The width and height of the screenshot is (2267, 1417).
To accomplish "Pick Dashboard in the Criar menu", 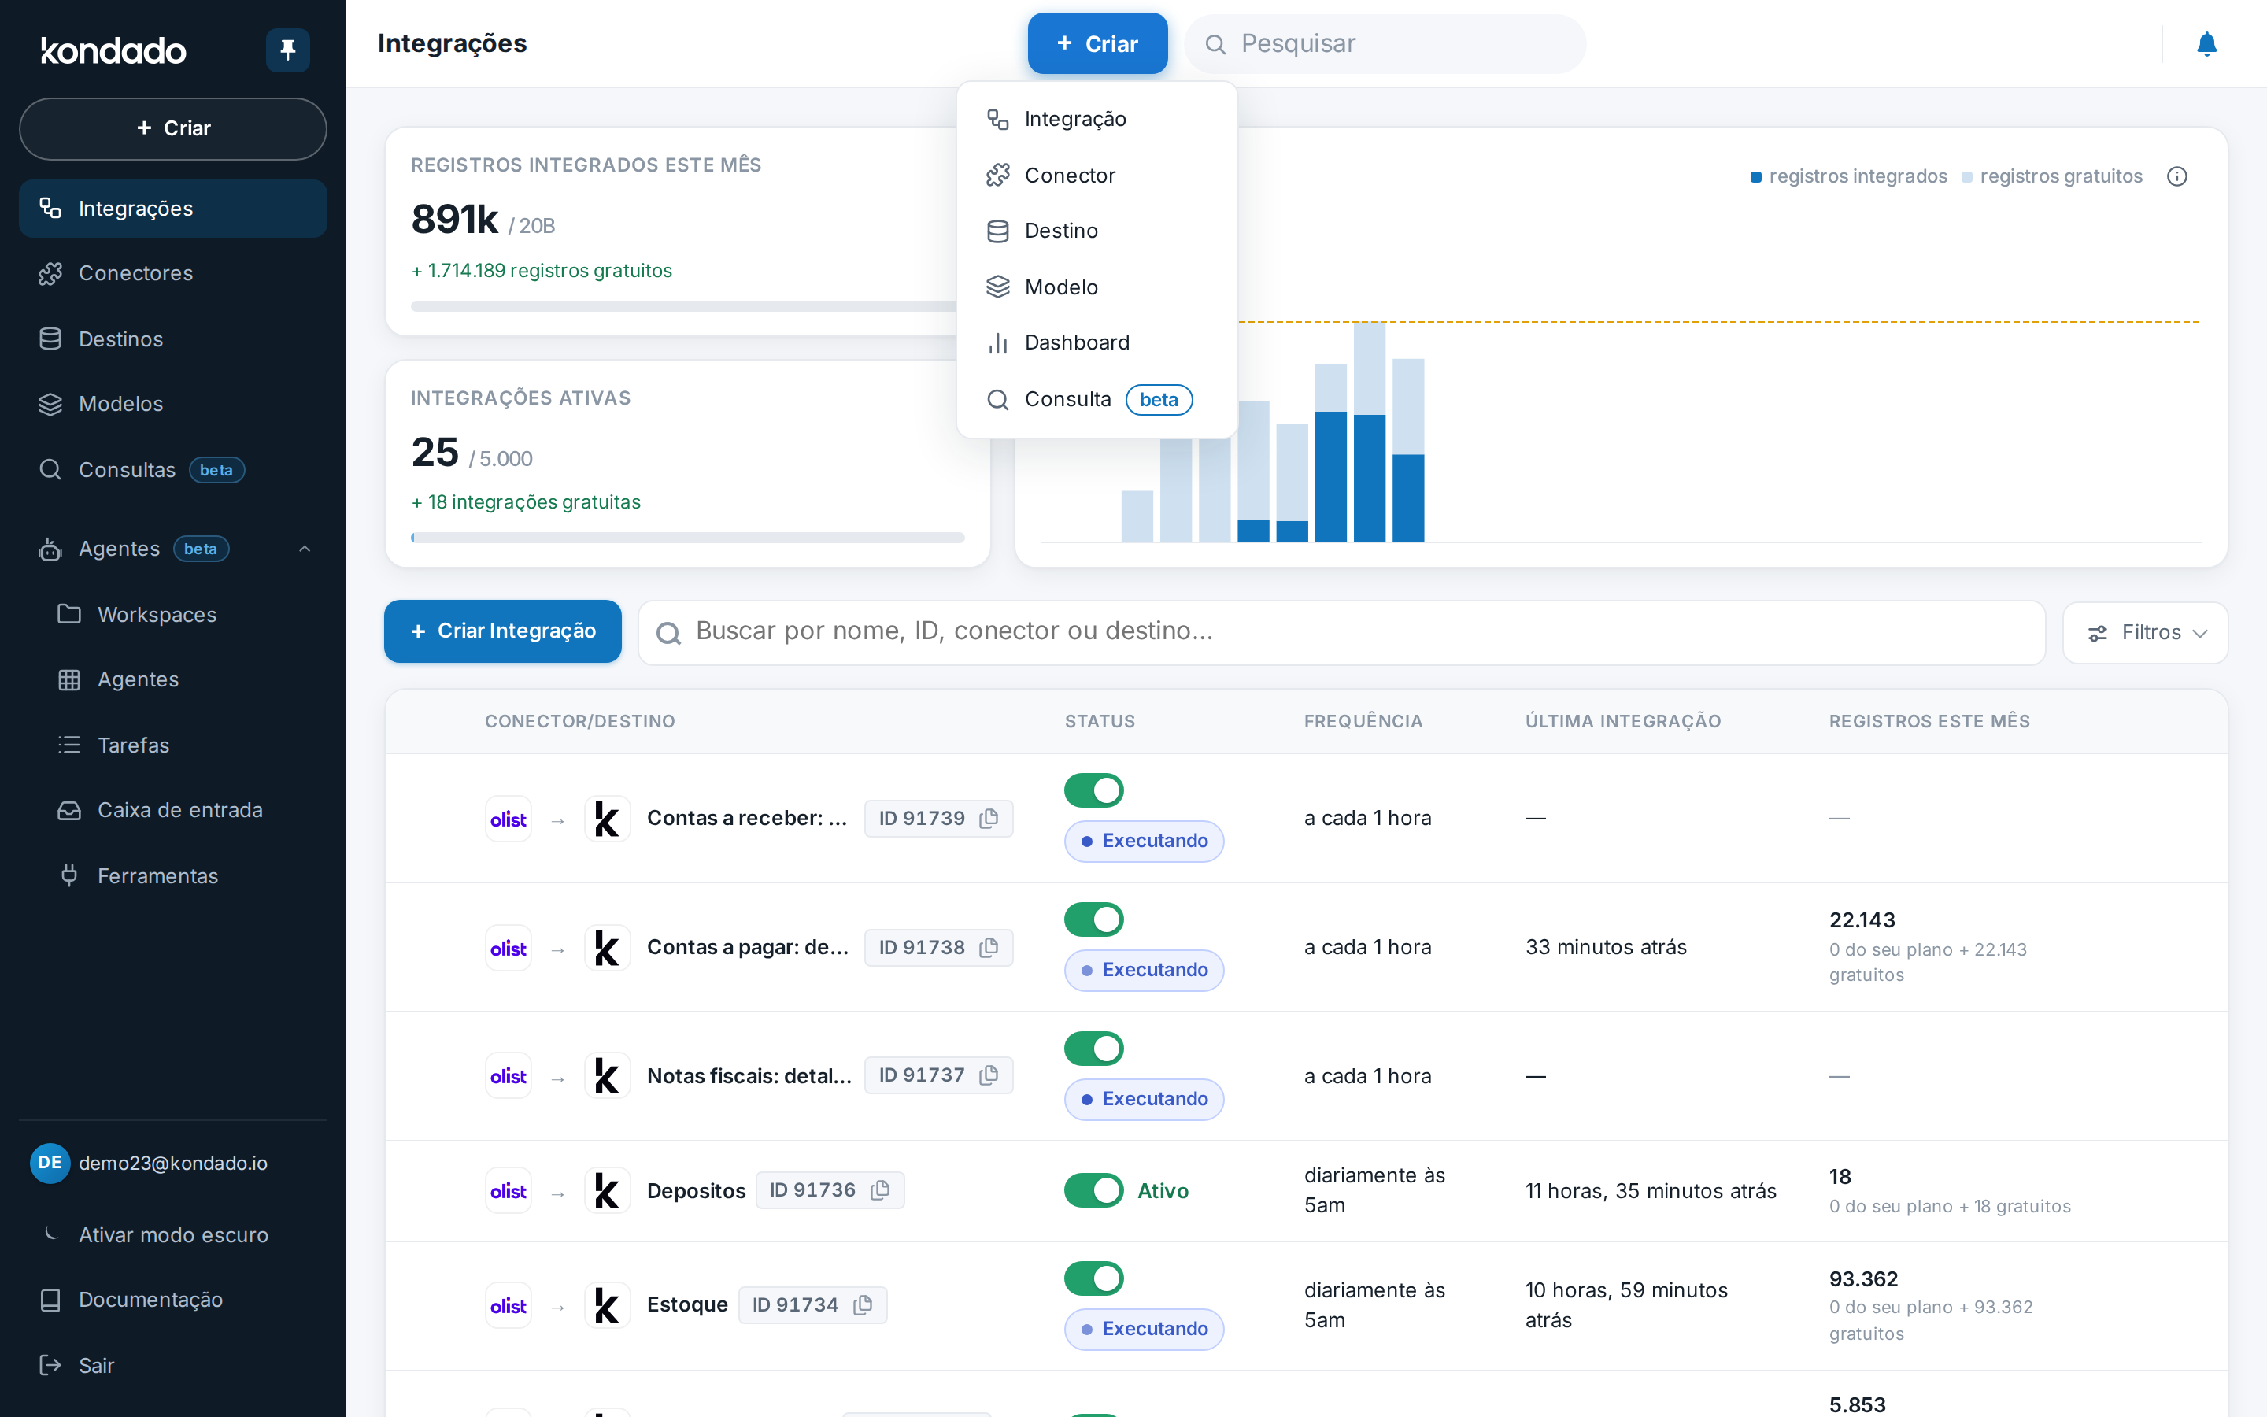I will pyautogui.click(x=1097, y=343).
